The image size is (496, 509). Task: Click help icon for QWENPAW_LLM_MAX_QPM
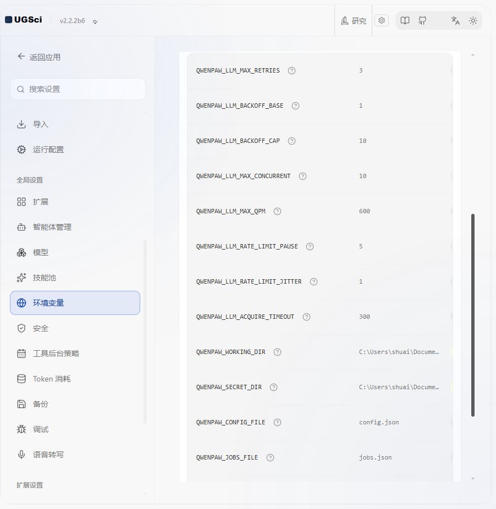(277, 211)
